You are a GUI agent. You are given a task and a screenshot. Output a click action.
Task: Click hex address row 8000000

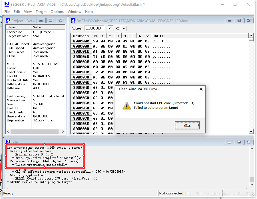coord(81,41)
